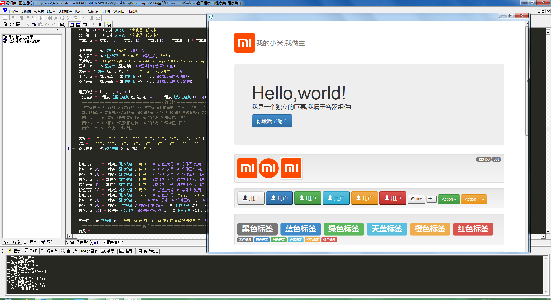Open the green Action dropdown

[449, 199]
